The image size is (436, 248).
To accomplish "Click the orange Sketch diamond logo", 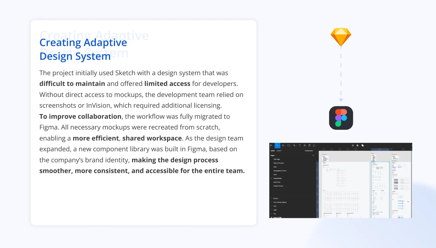I will [341, 37].
